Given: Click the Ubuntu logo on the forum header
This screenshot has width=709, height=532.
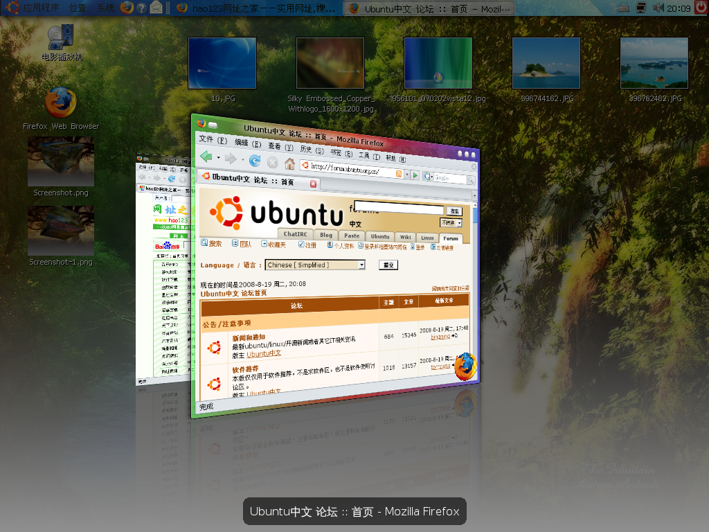Looking at the screenshot, I should (226, 213).
